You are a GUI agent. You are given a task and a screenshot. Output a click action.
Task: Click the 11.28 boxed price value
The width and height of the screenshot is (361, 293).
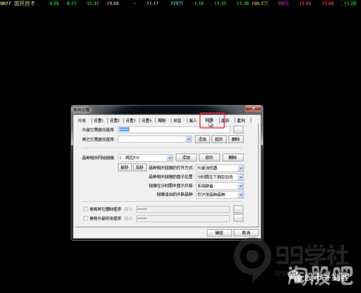[x=350, y=3]
